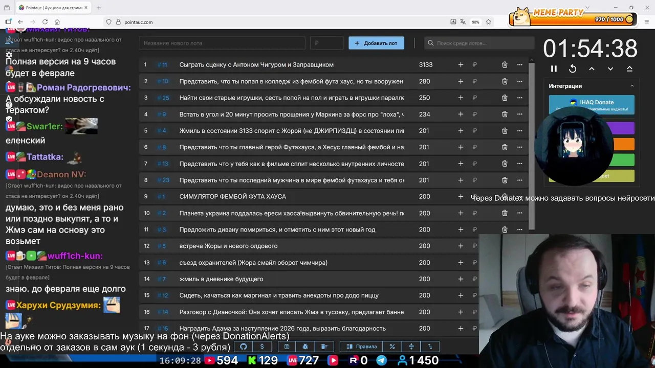Viewport: 655px width, 368px height.
Task: Reset the auction timer
Action: 573,68
